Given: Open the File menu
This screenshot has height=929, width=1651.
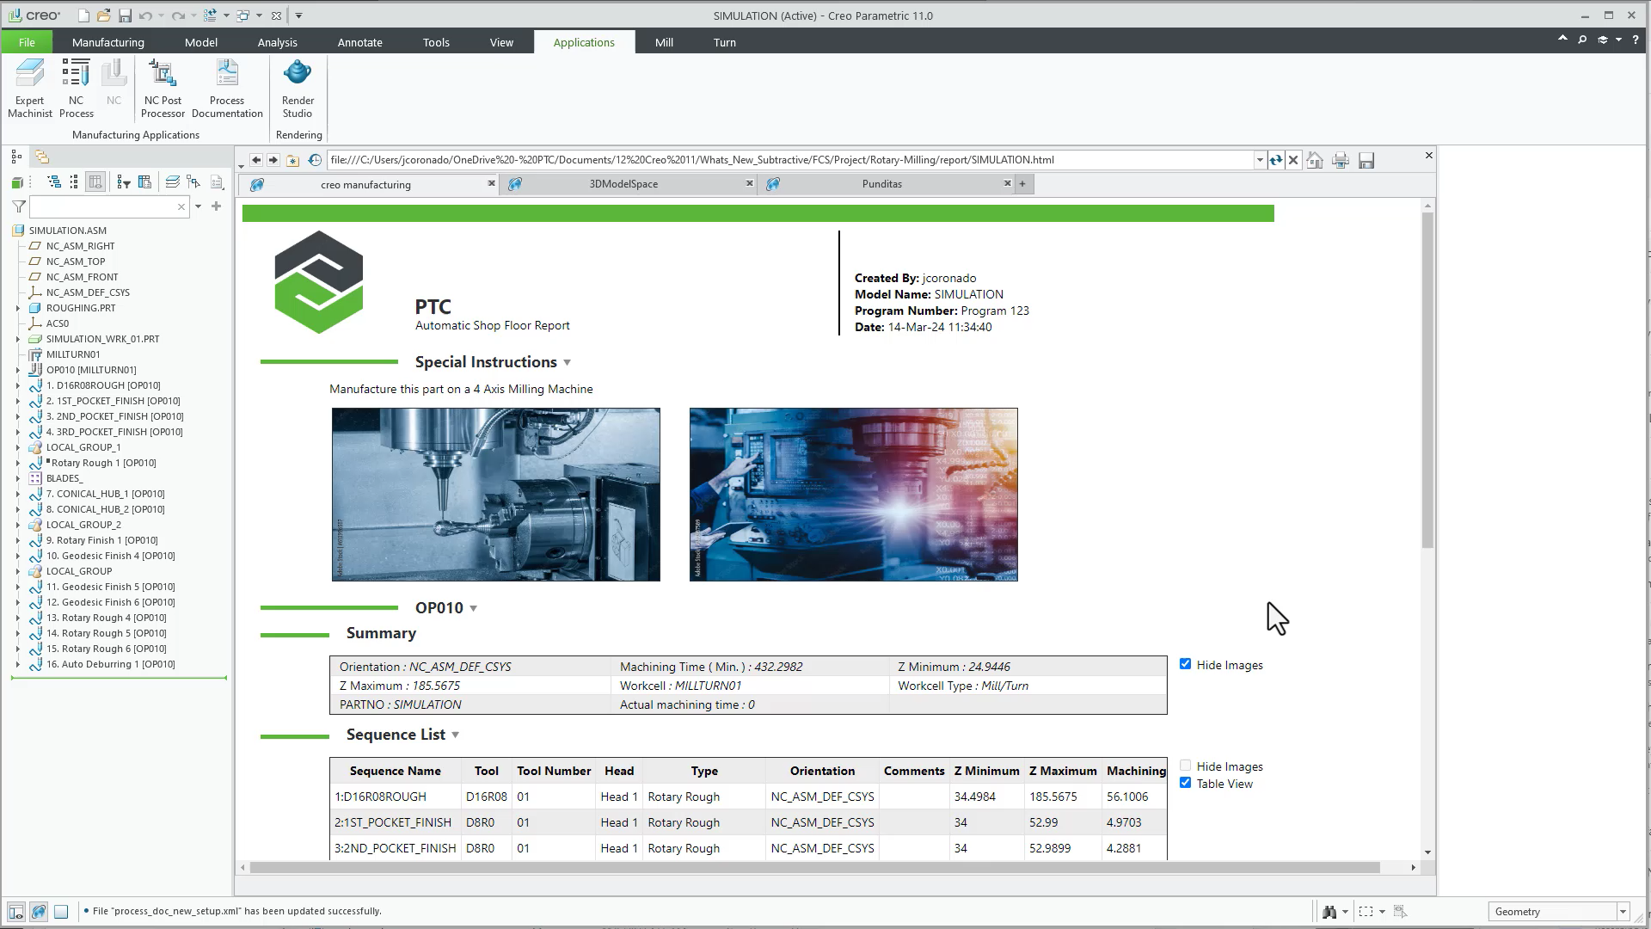Looking at the screenshot, I should coord(27,42).
